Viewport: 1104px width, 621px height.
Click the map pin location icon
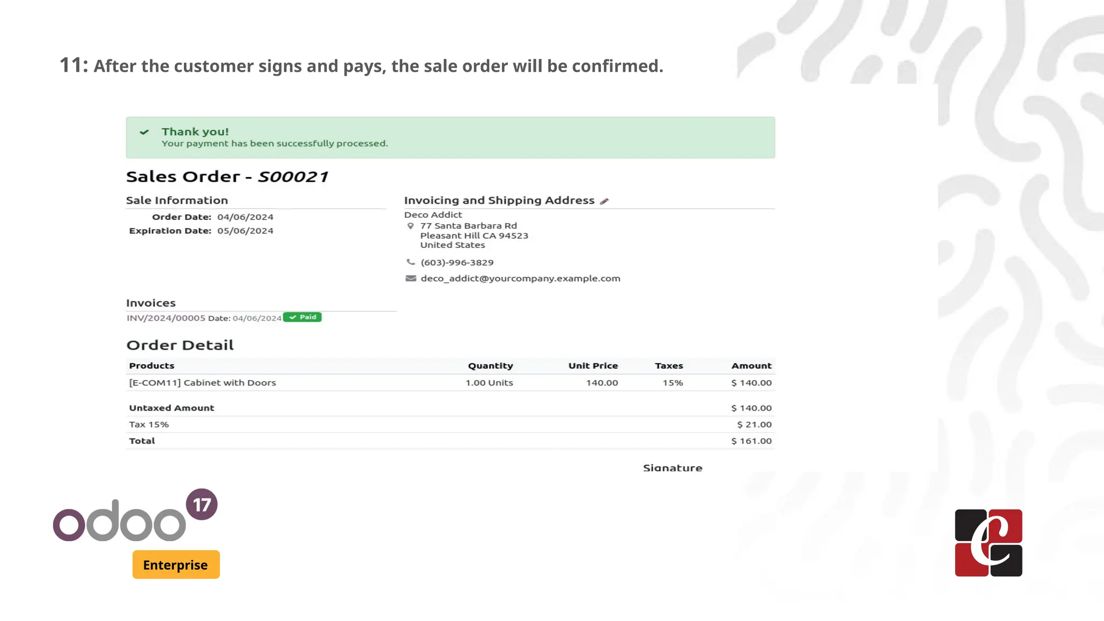coord(411,226)
